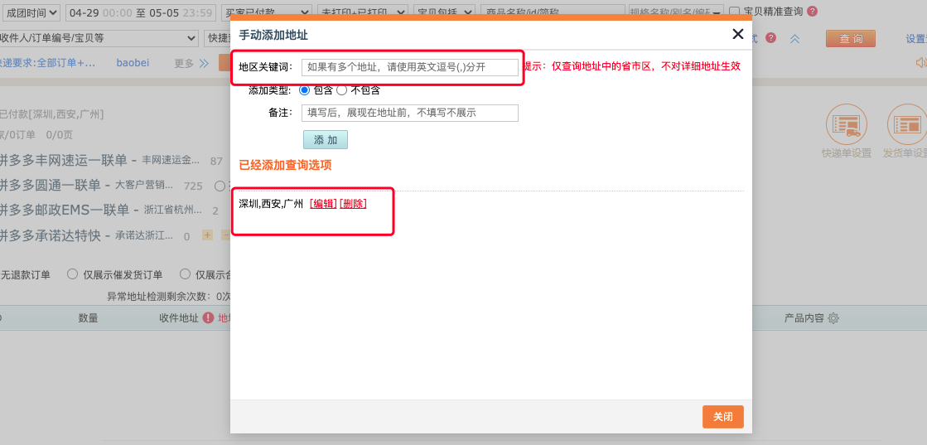Click the red warning icon beside 收件地址
Image resolution: width=927 pixels, height=445 pixels.
tap(208, 317)
